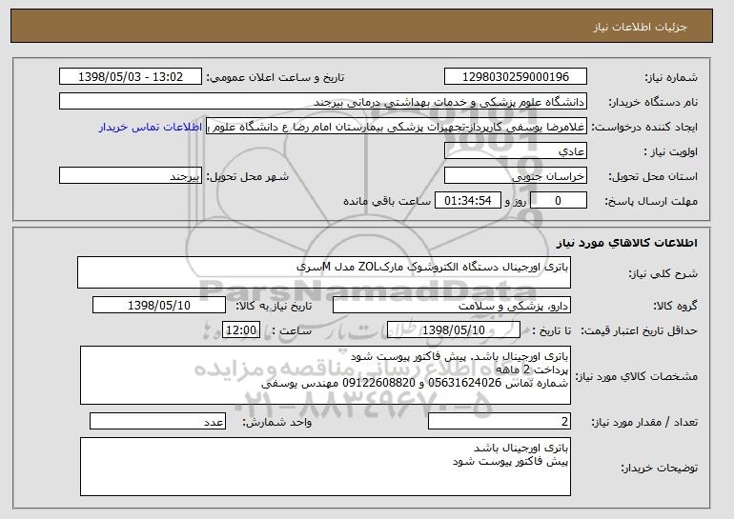Click the announcement date field 1398/05/03 - 13:02

pos(131,77)
